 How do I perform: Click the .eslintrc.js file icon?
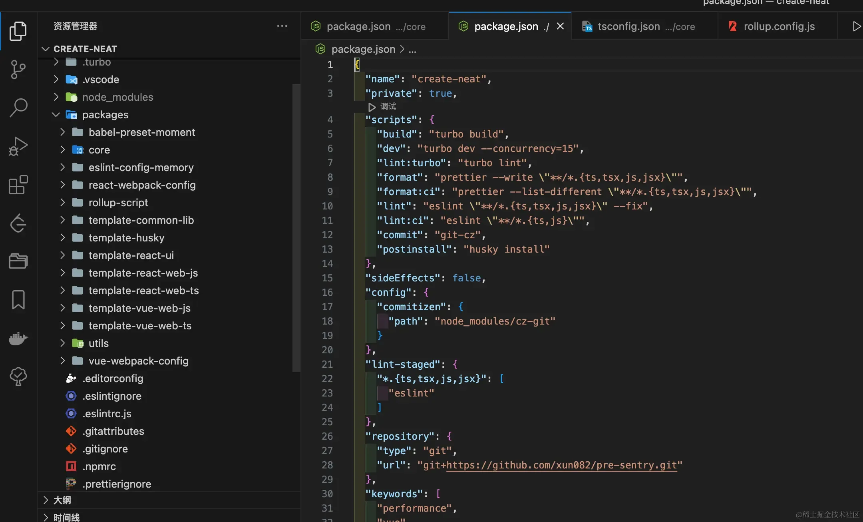[x=71, y=413]
